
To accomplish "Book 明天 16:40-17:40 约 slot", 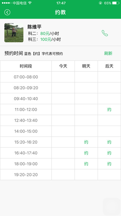I will coord(86,153).
